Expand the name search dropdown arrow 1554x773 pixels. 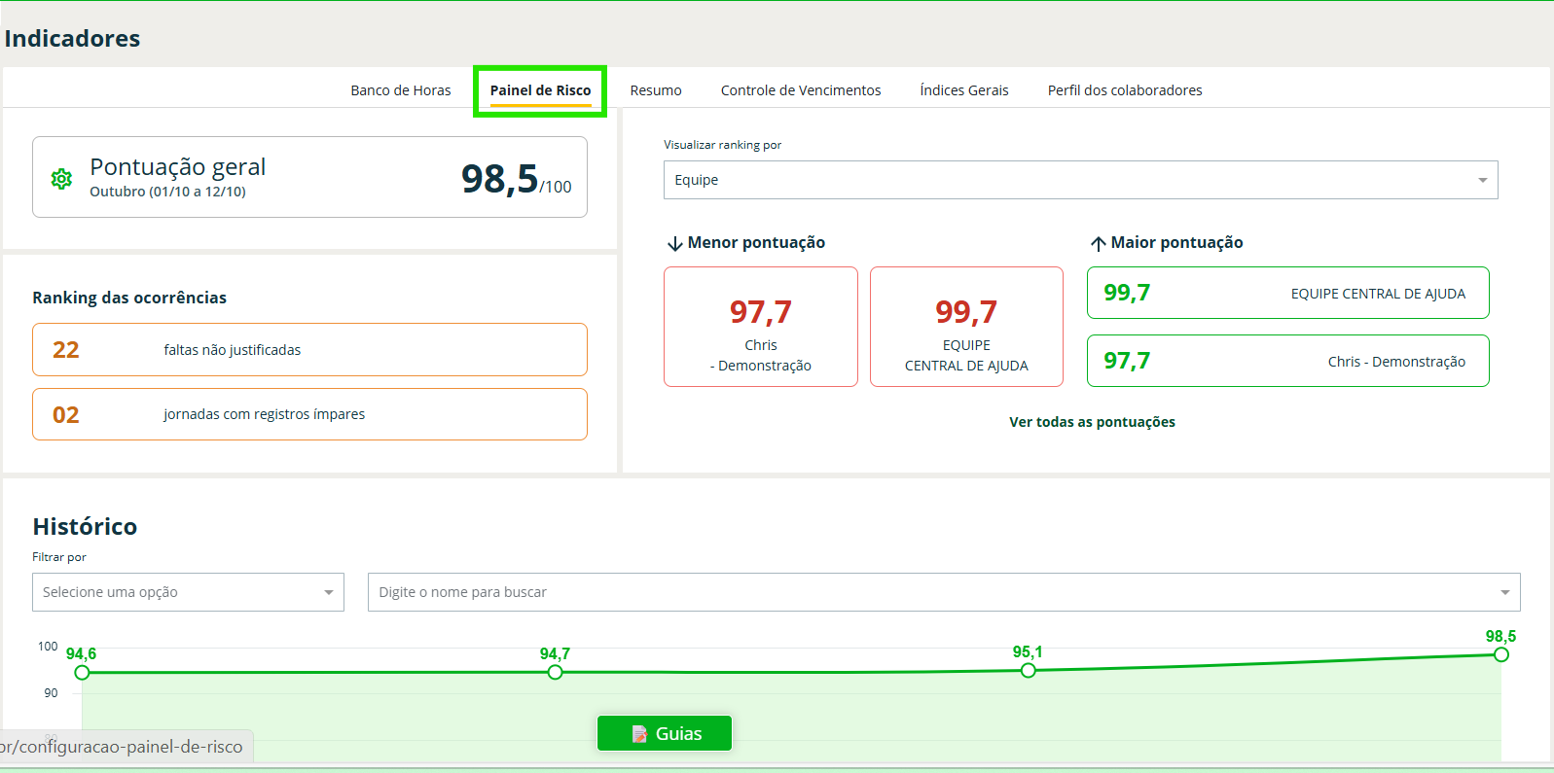pos(1504,592)
